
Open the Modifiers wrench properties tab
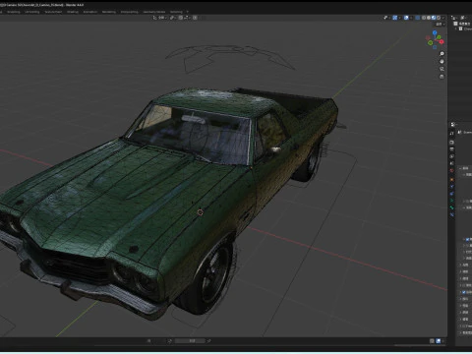pos(451,187)
